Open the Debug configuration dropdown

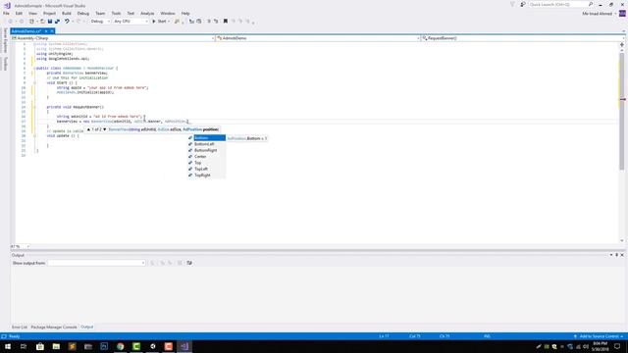coord(100,22)
